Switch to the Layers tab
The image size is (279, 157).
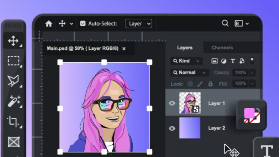click(x=185, y=48)
